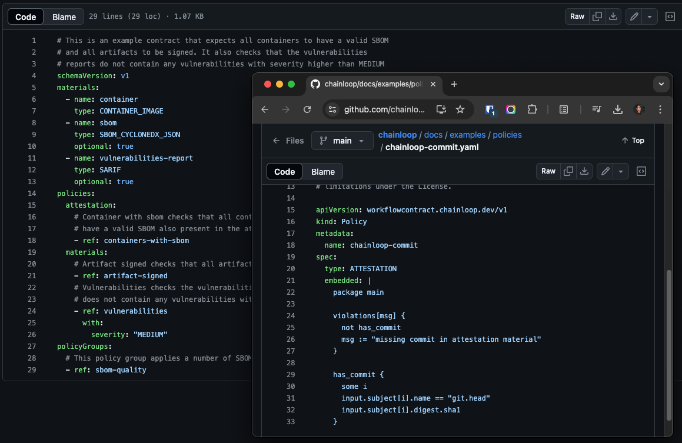Download raw file in chainloop-commit.yaml window
The height and width of the screenshot is (443, 682).
(584, 171)
